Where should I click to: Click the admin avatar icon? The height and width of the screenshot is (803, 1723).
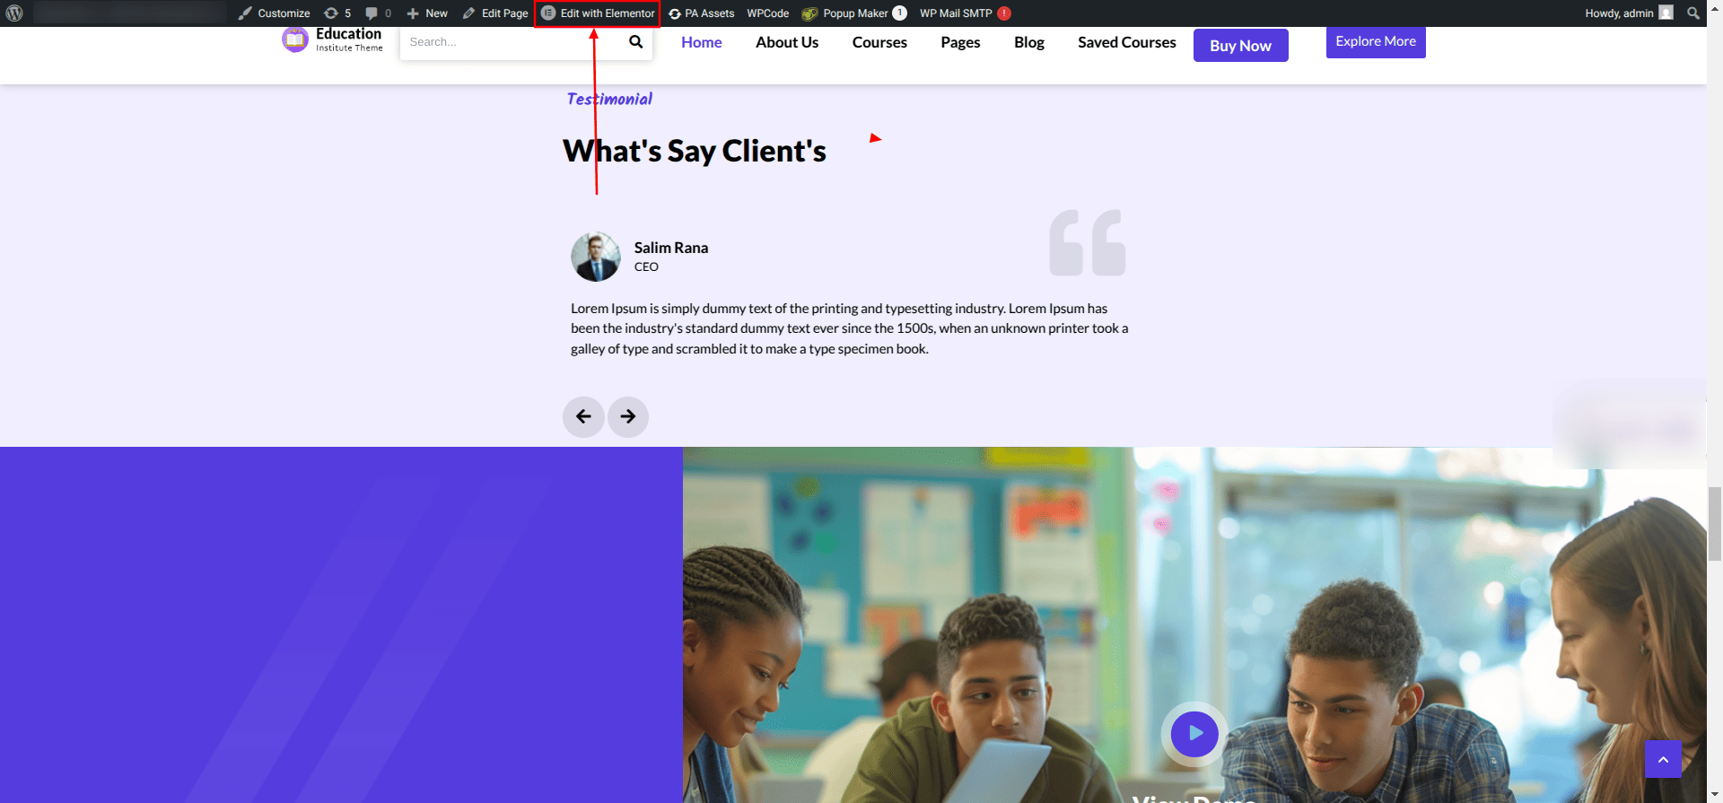[1666, 13]
